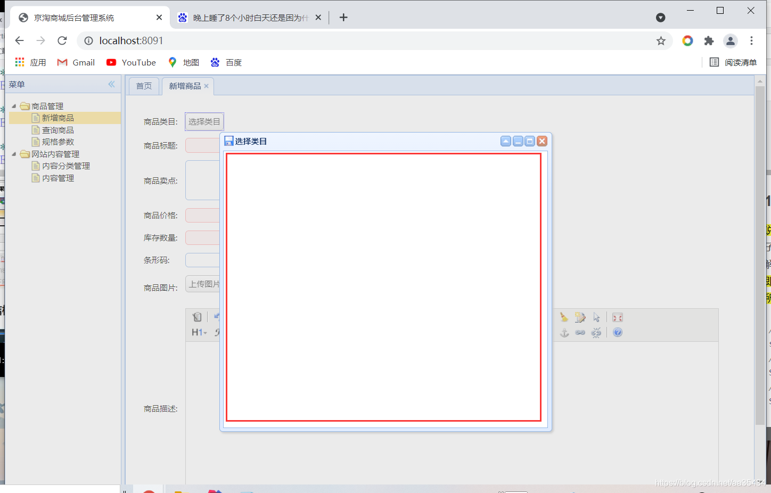Screen dimensions: 771x493
Task: Go back in browser history
Action: (x=20, y=40)
